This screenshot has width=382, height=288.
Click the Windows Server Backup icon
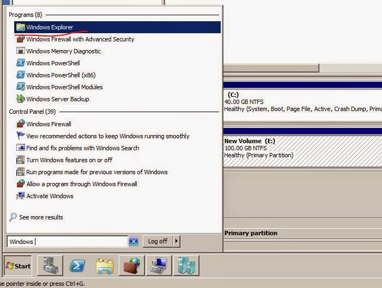21,99
